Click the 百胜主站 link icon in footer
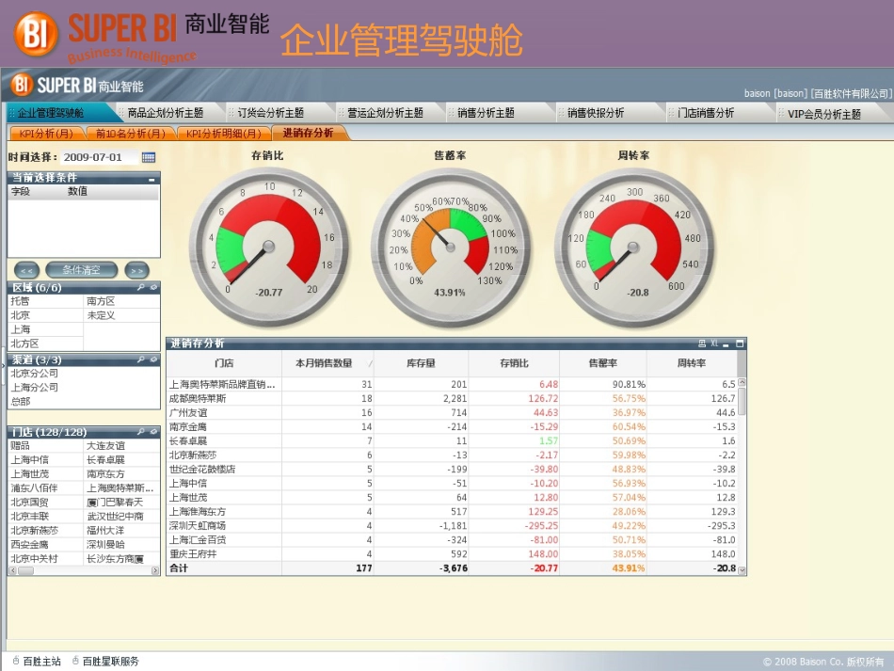The height and width of the screenshot is (671, 894). [x=16, y=661]
